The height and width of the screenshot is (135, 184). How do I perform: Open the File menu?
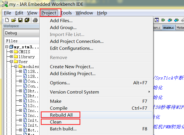pos(7,13)
